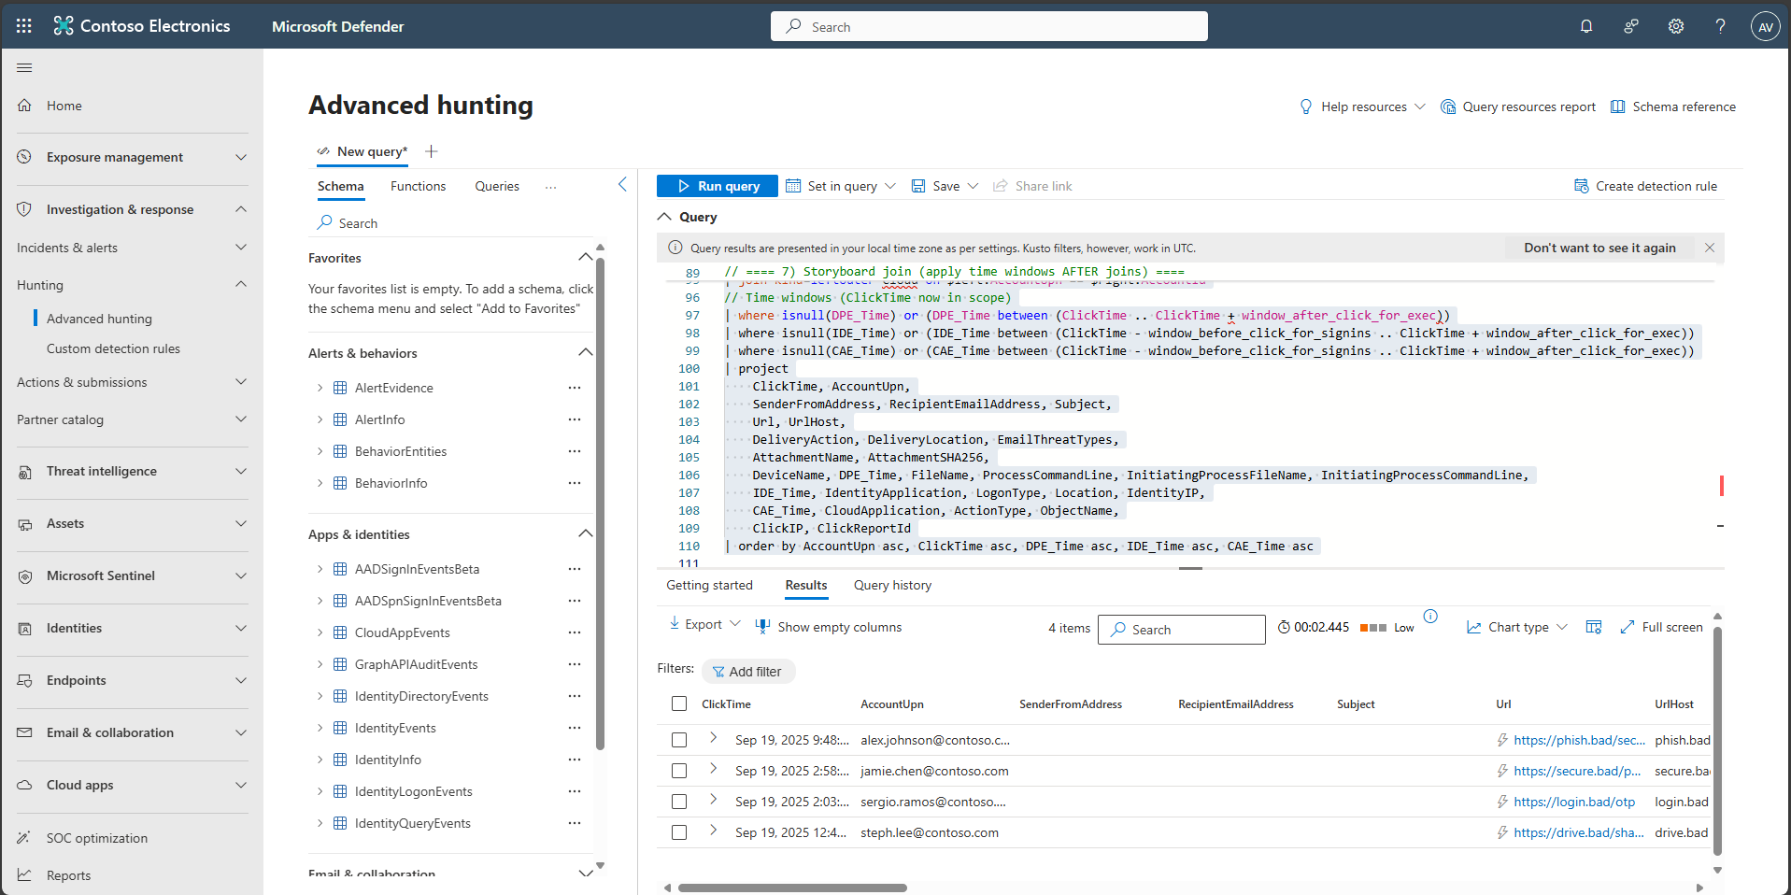This screenshot has width=1791, height=895.
Task: Open the Set in query dropdown
Action: 841,186
